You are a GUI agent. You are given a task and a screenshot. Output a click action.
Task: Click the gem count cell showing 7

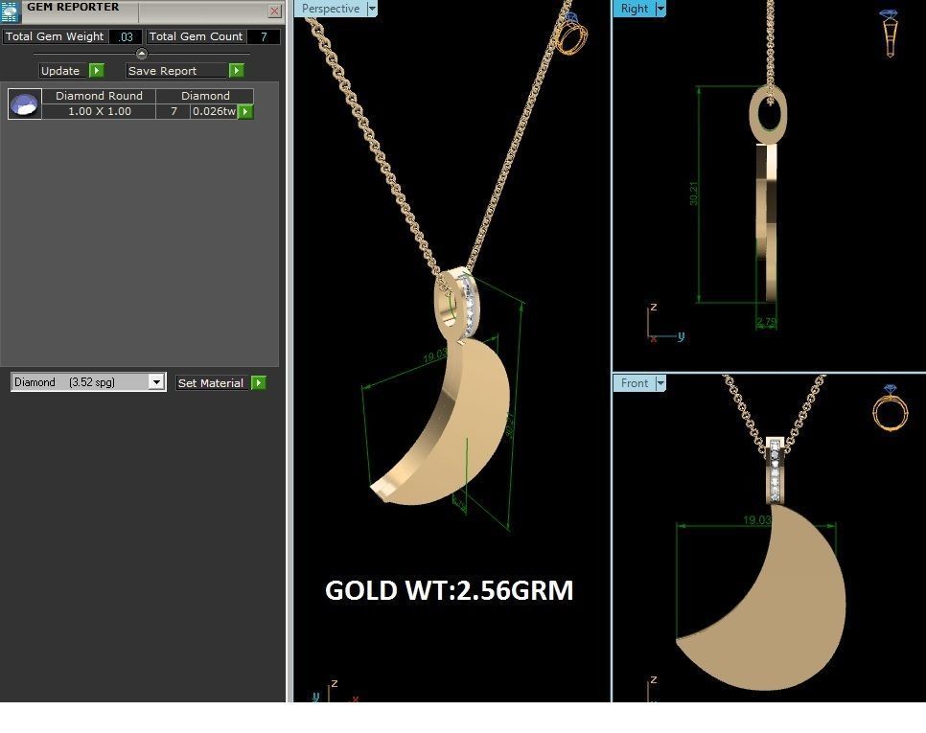pyautogui.click(x=174, y=111)
